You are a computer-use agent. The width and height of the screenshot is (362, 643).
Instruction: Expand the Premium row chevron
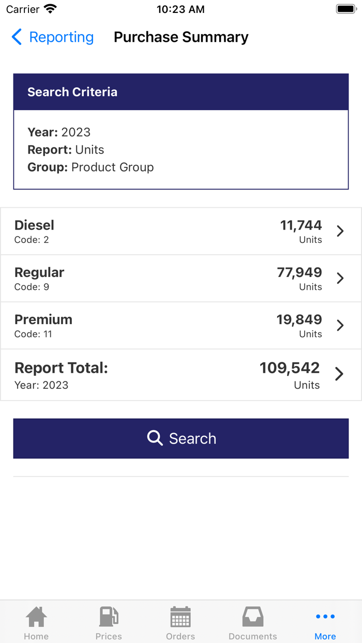(340, 325)
